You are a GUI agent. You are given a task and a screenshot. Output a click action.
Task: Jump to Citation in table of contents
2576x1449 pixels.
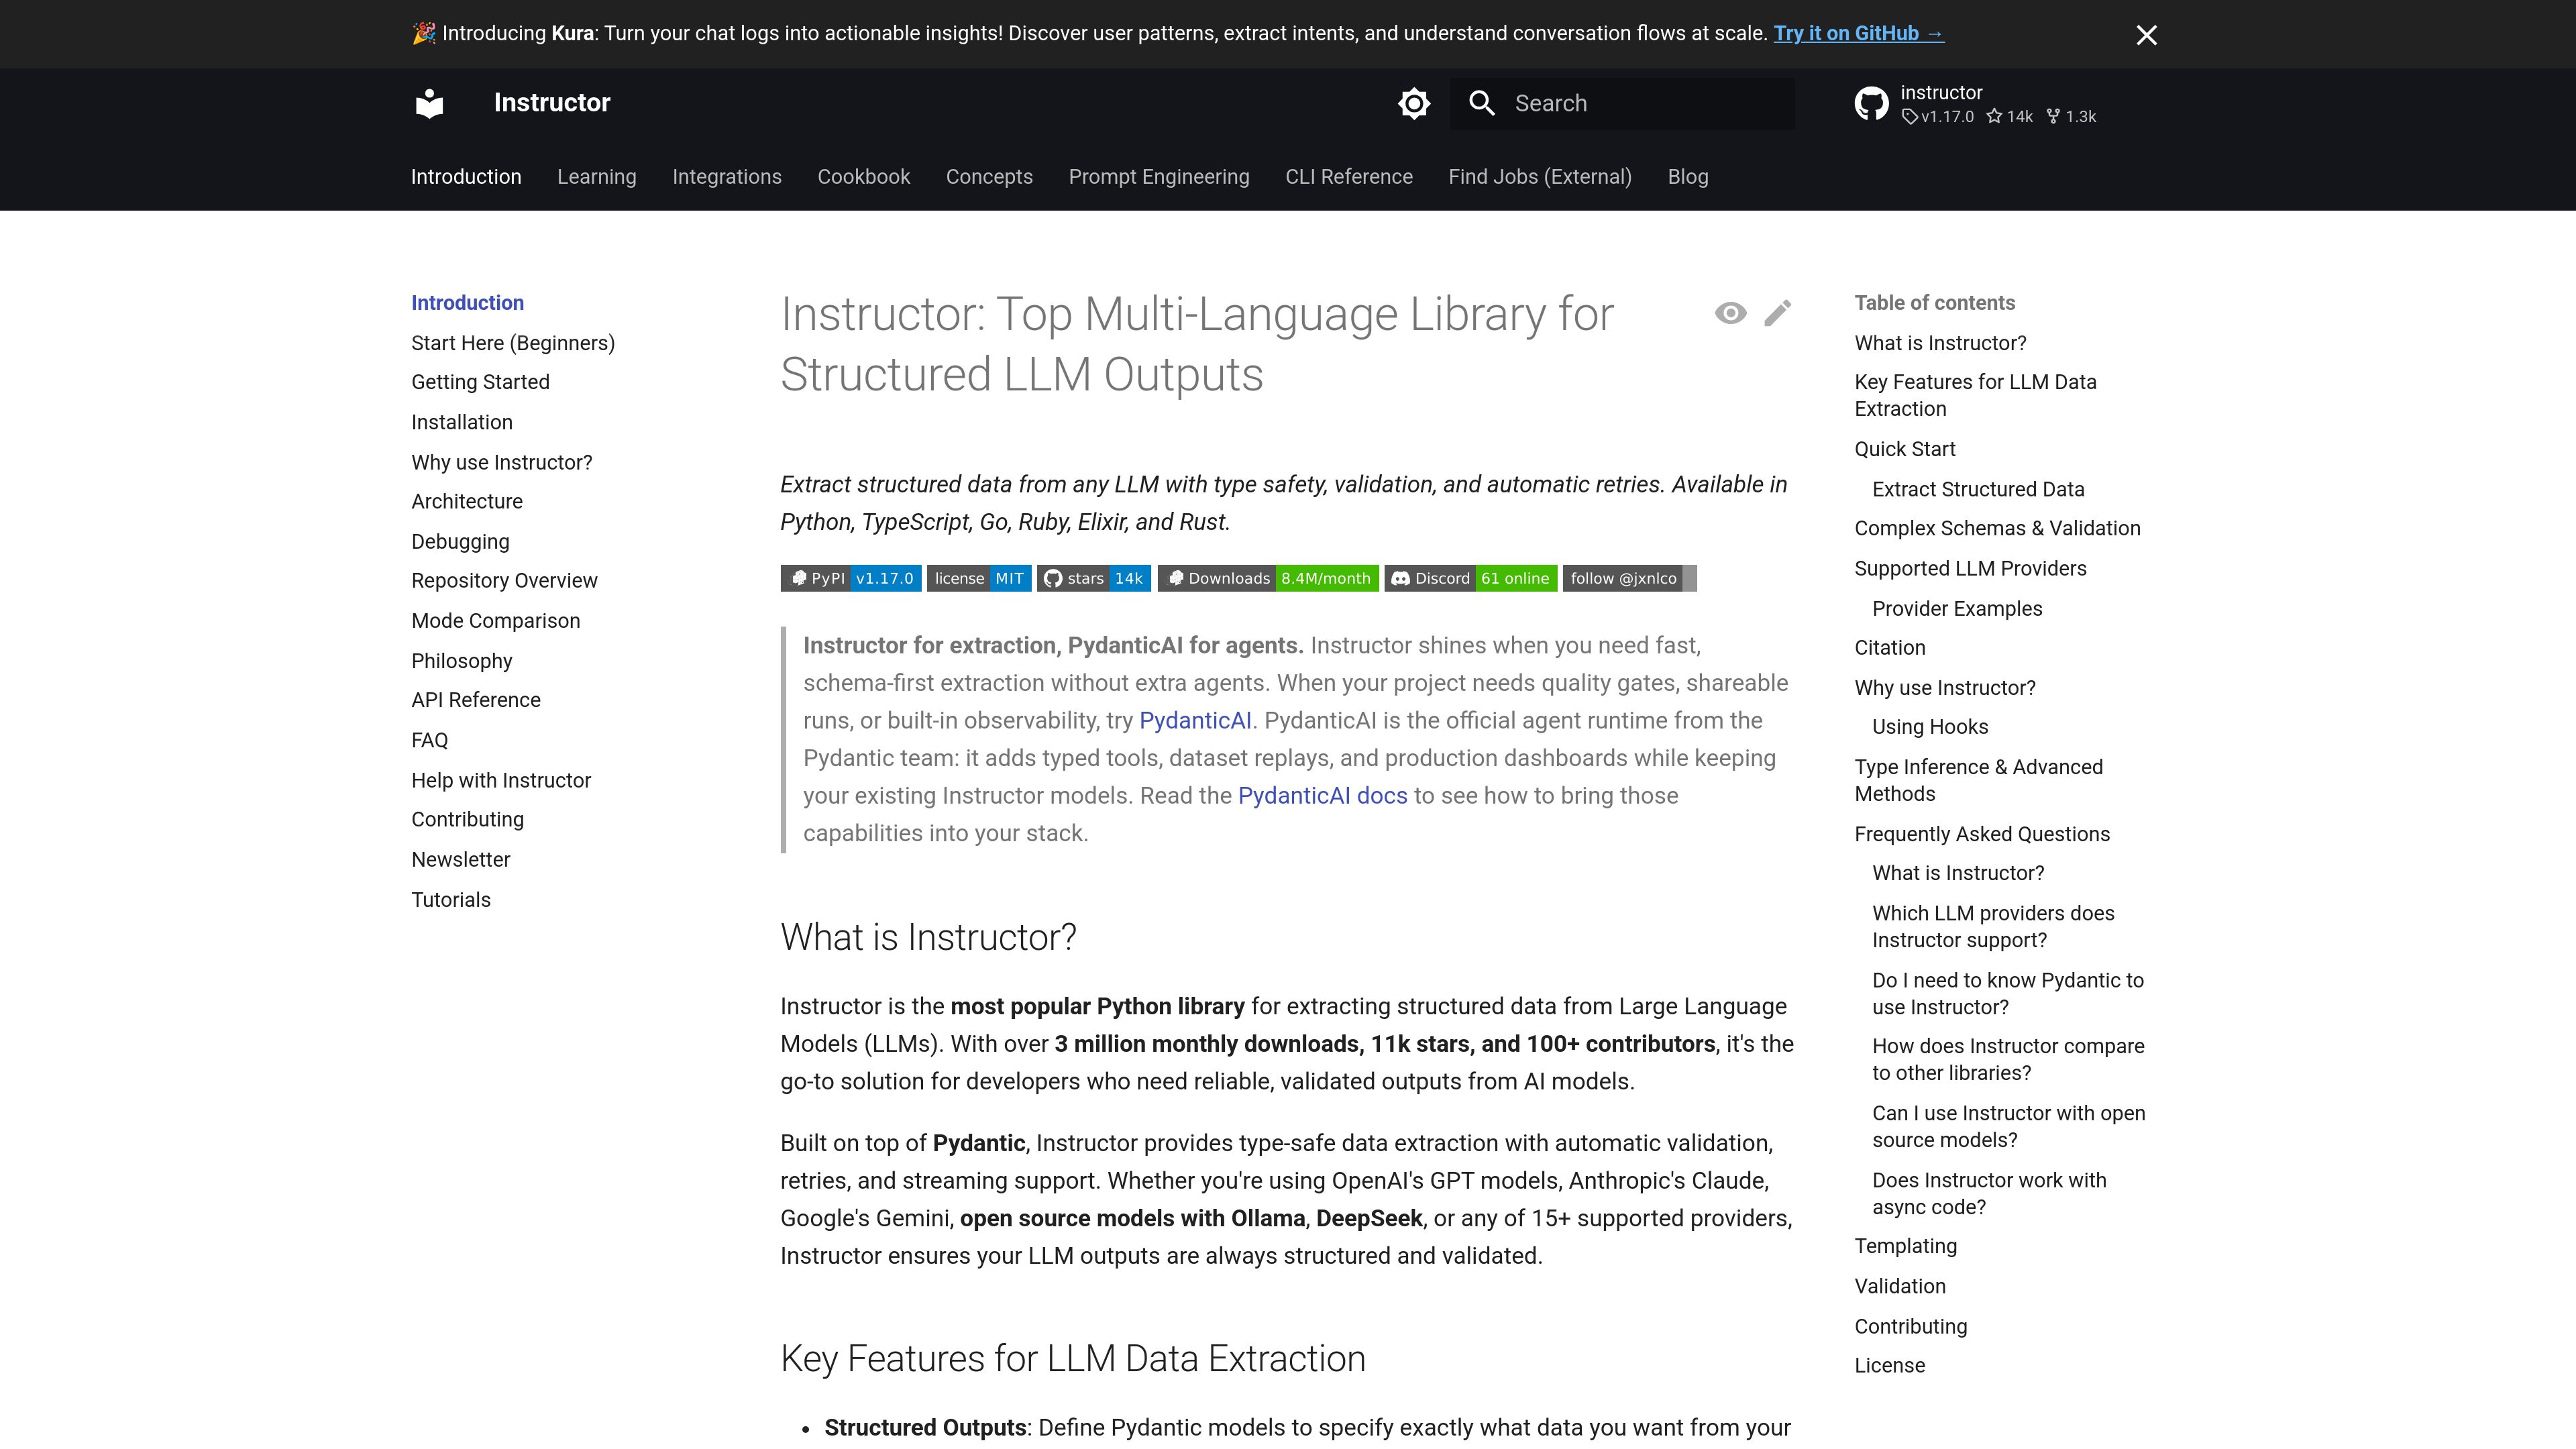tap(1889, 648)
